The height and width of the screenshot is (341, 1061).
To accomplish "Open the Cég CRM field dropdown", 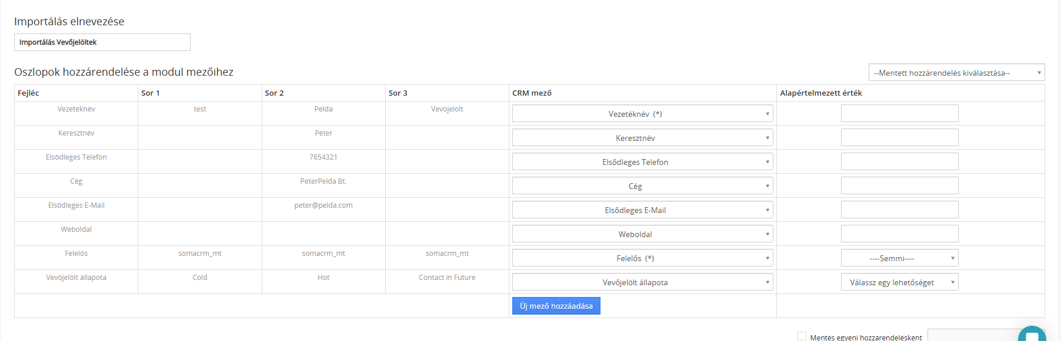I will (x=642, y=185).
